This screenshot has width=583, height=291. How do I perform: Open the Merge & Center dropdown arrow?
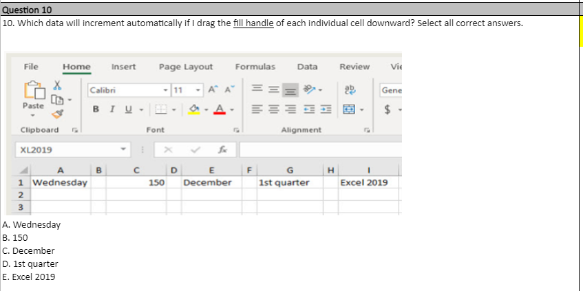[x=362, y=109]
